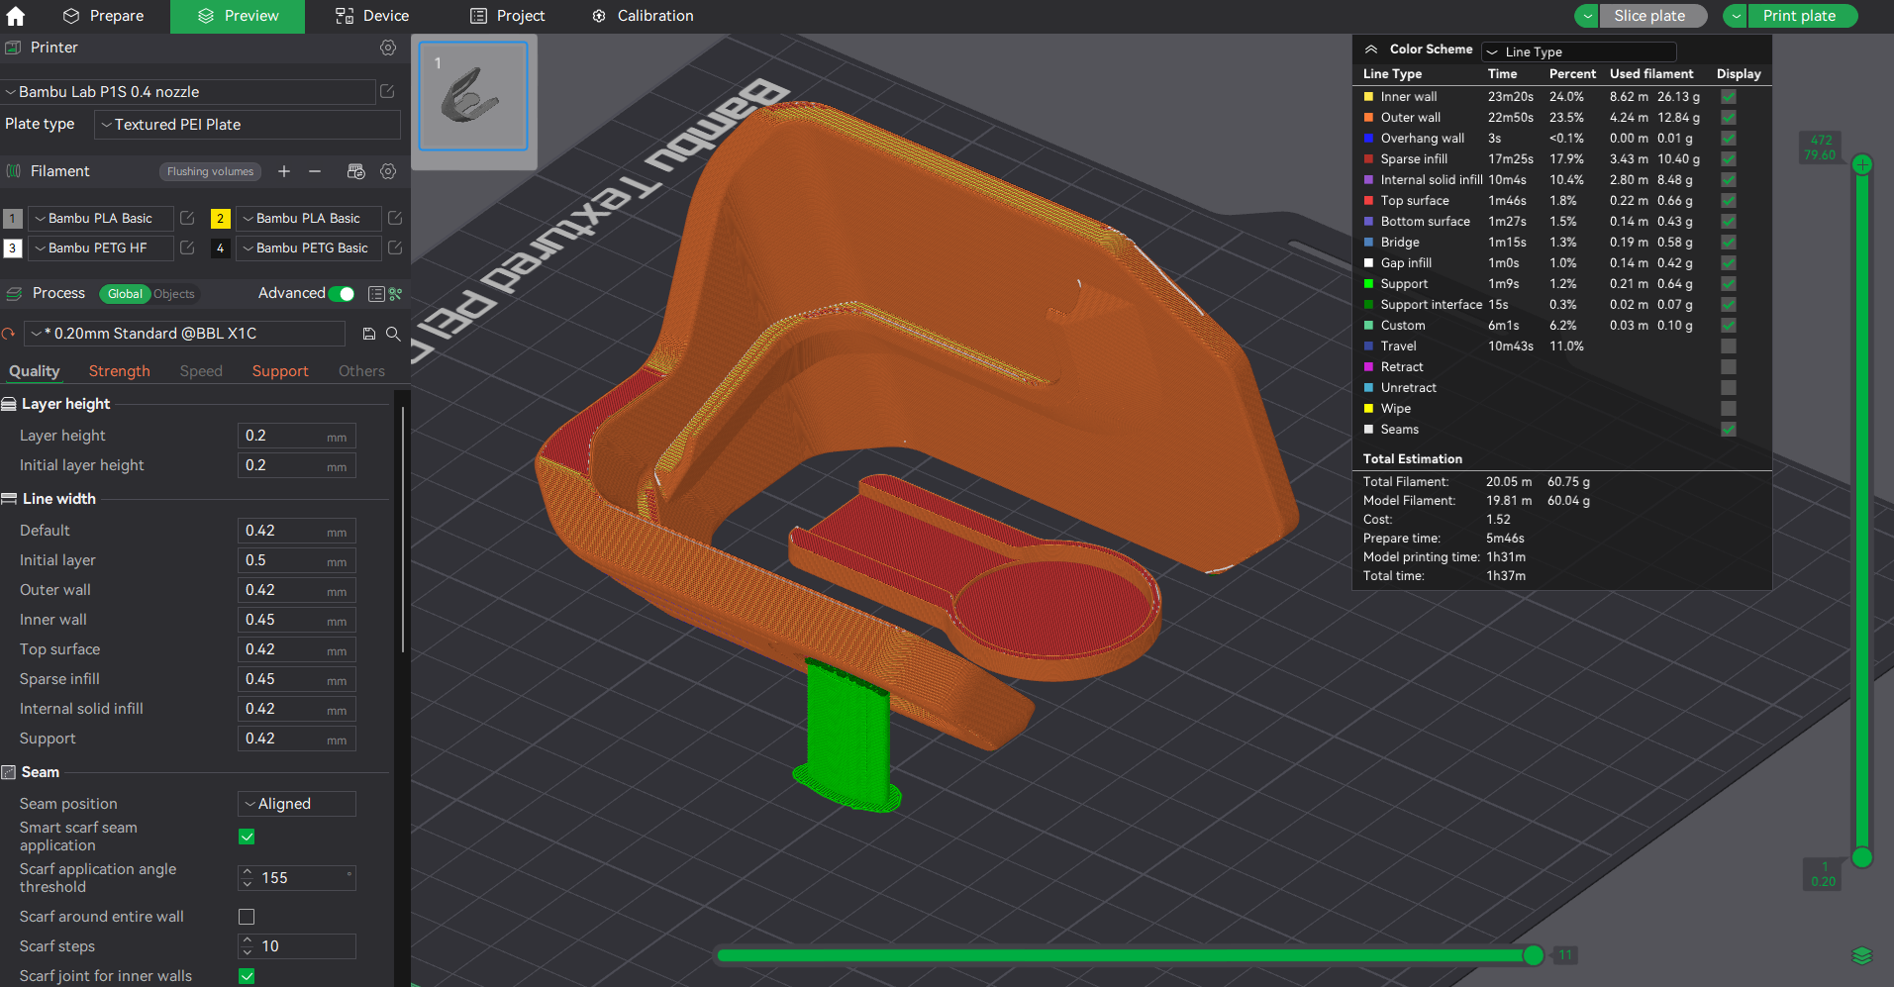Go to the Calibration tab
Screen dimensions: 1894x987
click(x=643, y=16)
